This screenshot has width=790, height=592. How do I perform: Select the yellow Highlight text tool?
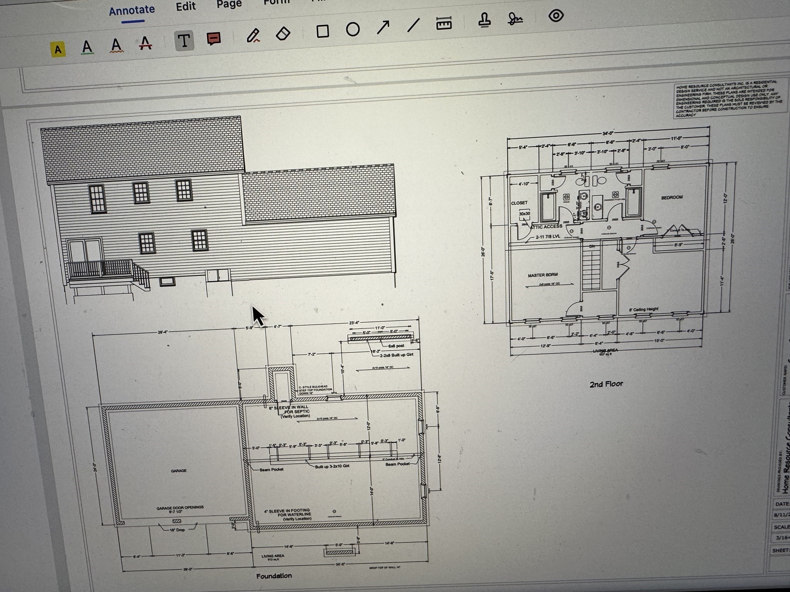tap(58, 49)
